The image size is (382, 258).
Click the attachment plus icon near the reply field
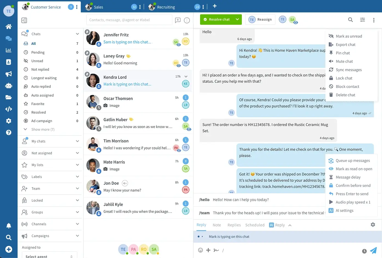click(x=208, y=250)
